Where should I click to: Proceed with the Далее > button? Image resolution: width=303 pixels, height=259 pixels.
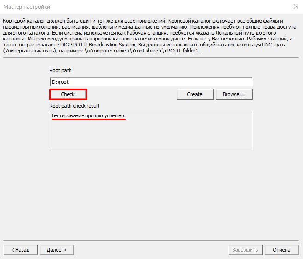pos(57,250)
